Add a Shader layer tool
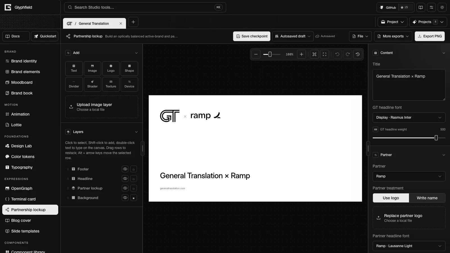The width and height of the screenshot is (450, 253). click(92, 84)
